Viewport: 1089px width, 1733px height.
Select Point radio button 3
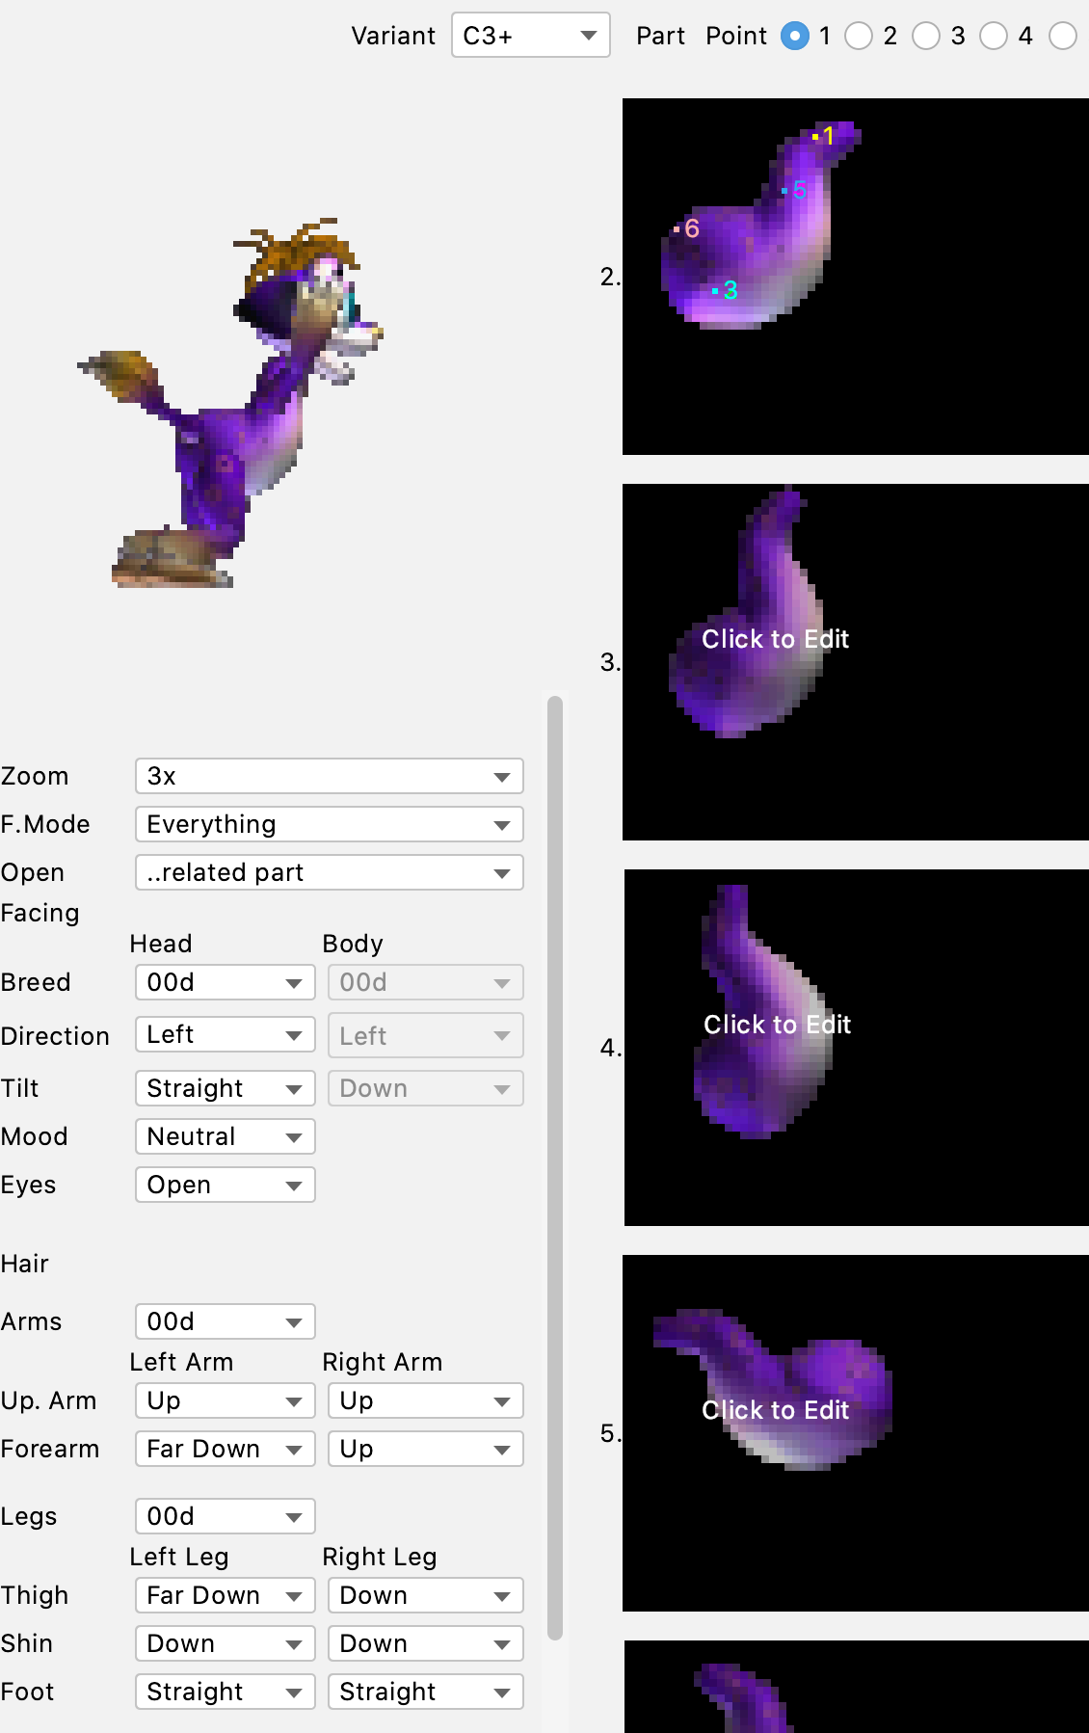926,36
